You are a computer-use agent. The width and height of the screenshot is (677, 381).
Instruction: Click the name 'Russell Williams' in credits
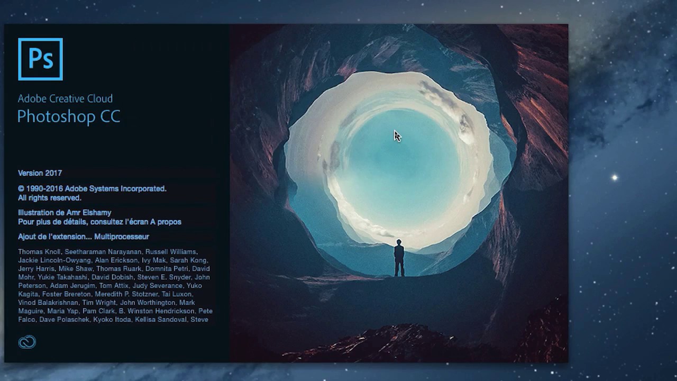170,252
